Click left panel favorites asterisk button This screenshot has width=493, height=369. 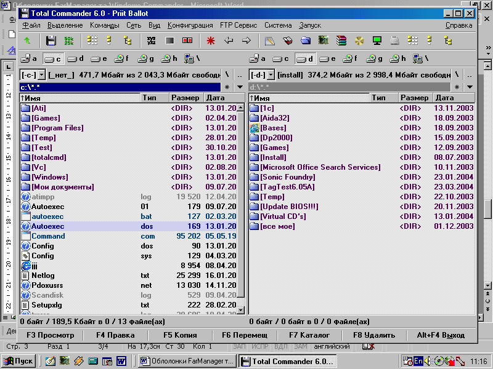(x=227, y=87)
